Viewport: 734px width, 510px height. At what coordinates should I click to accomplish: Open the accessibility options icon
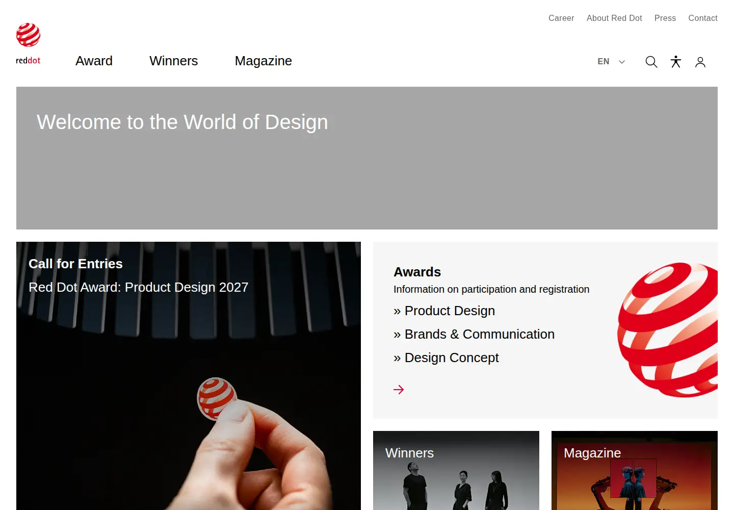click(676, 62)
